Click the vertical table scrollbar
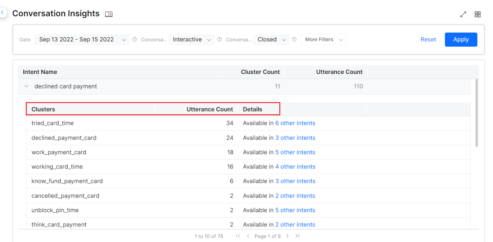The width and height of the screenshot is (493, 242). [476, 113]
